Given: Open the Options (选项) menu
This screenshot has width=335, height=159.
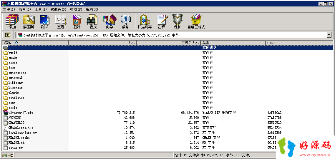Looking at the screenshot, I should tap(76, 9).
